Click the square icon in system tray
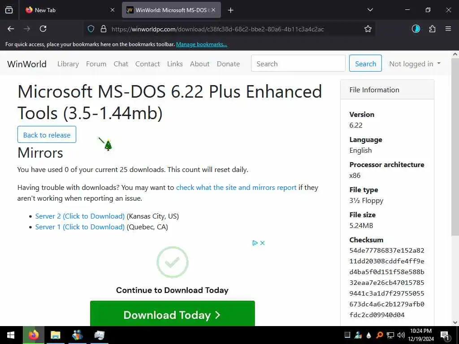Screen dimensions: 459x344 (347, 335)
